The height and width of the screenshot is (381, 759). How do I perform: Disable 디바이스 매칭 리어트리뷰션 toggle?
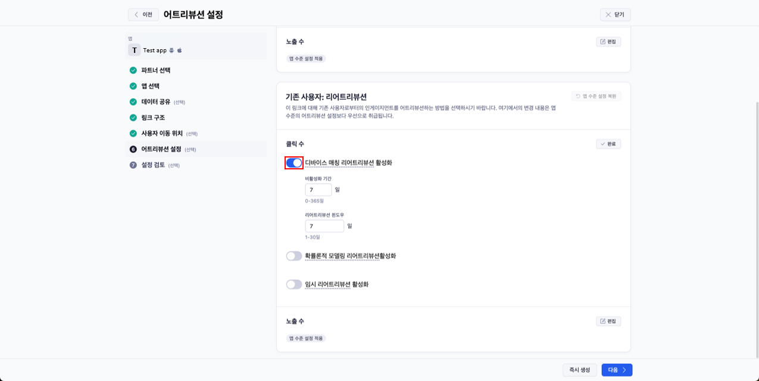tap(294, 163)
